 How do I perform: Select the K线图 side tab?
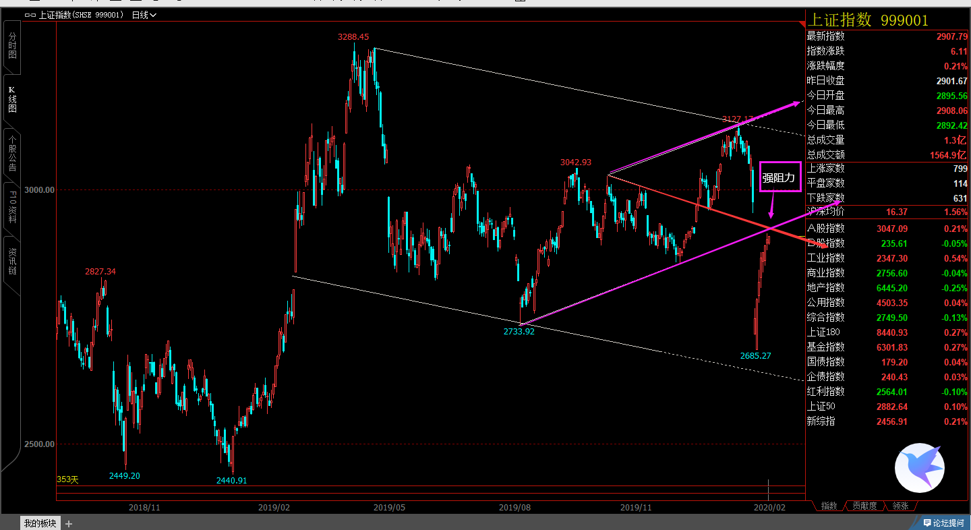[12, 99]
